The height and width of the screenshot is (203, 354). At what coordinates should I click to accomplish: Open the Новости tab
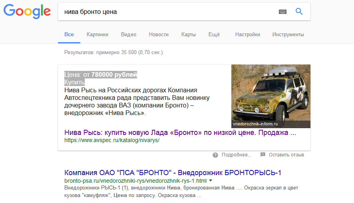click(x=159, y=34)
